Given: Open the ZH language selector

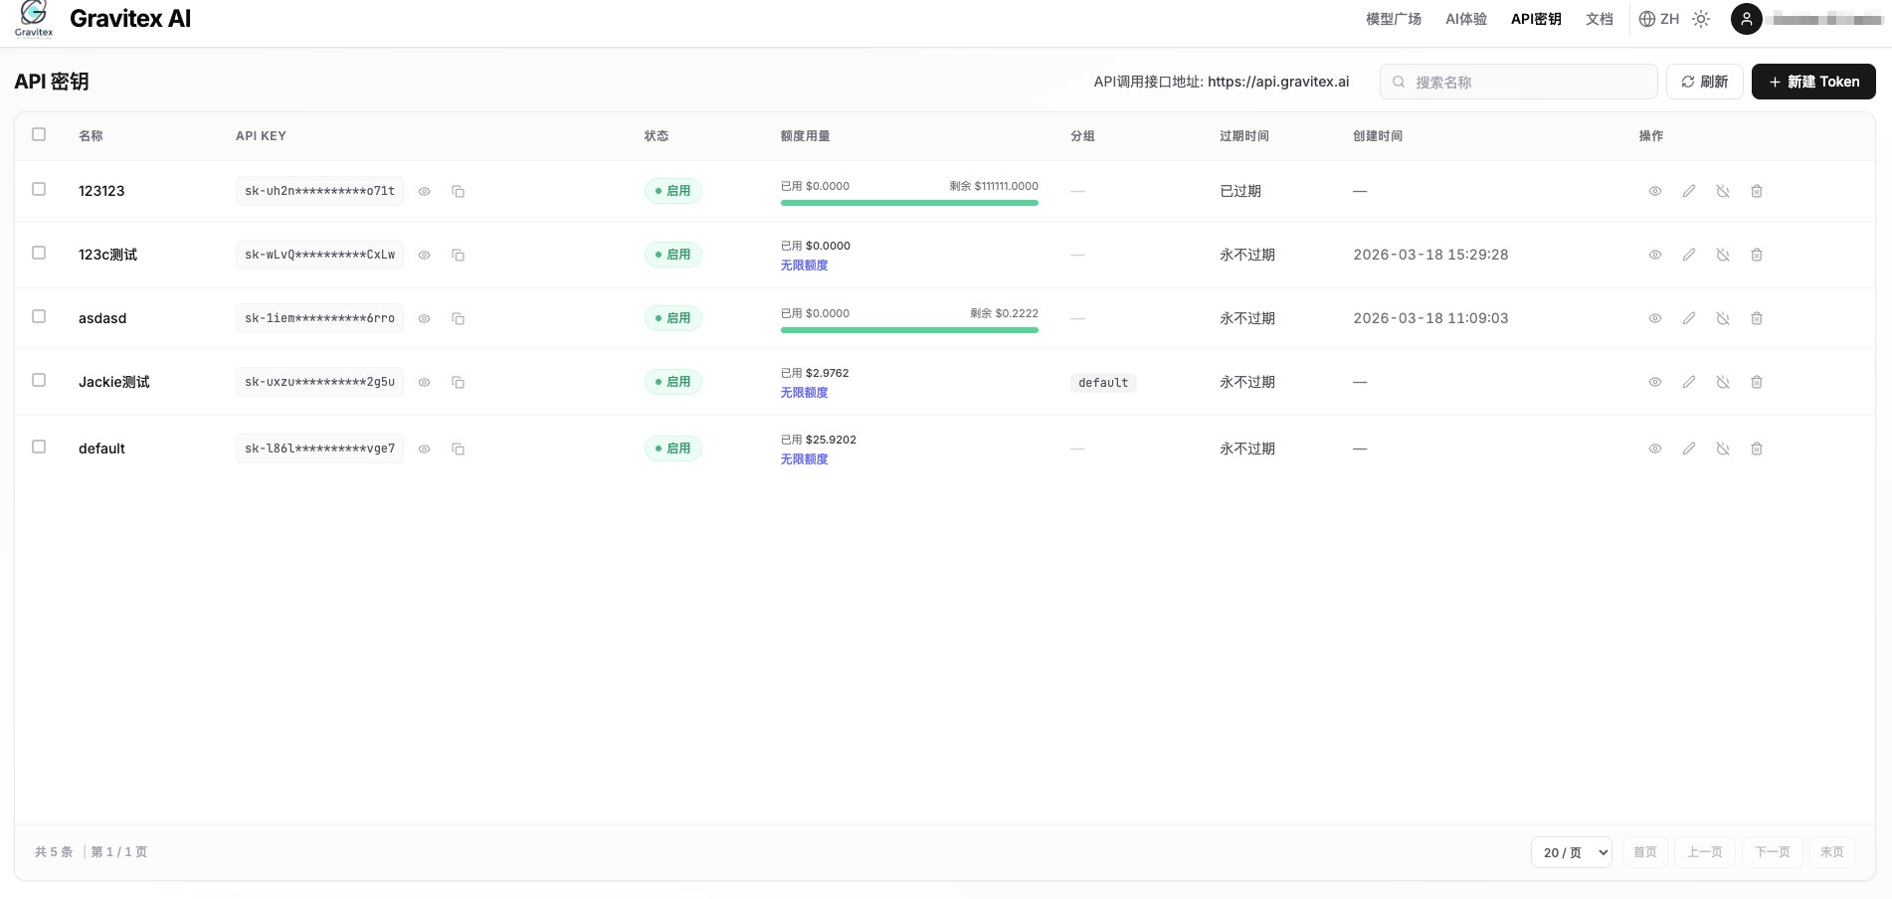Looking at the screenshot, I should click(1659, 19).
